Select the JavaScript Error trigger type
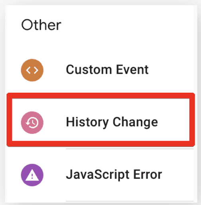 point(100,175)
